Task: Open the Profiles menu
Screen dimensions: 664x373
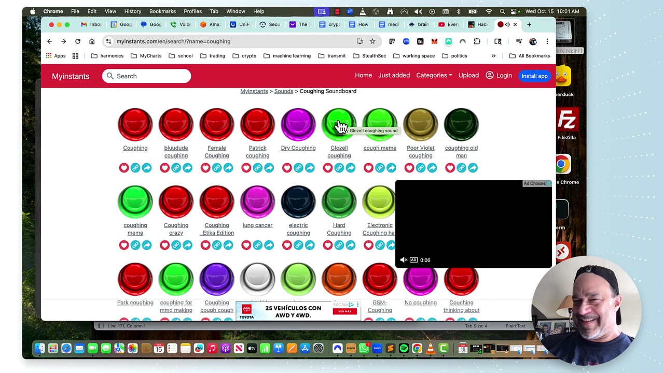Action: (x=192, y=11)
